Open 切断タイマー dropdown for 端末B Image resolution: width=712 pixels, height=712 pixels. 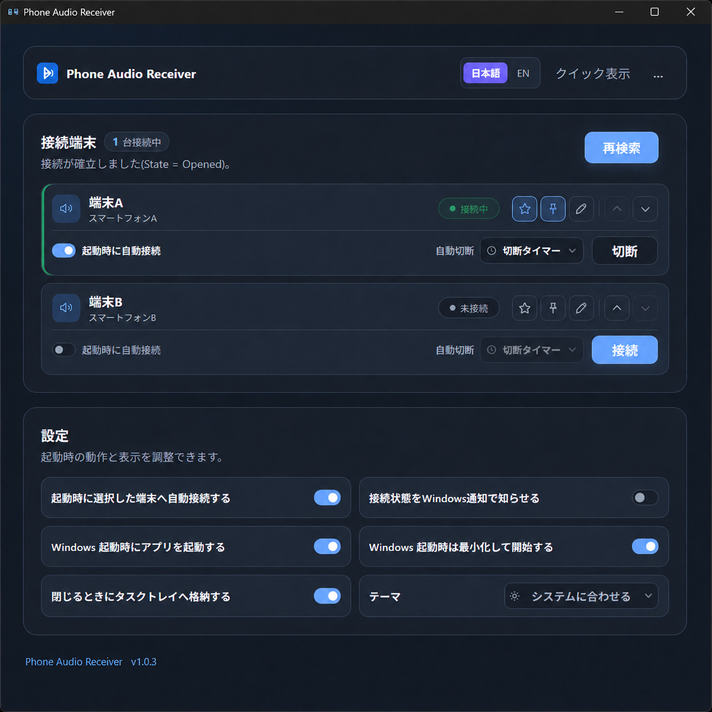pos(532,350)
